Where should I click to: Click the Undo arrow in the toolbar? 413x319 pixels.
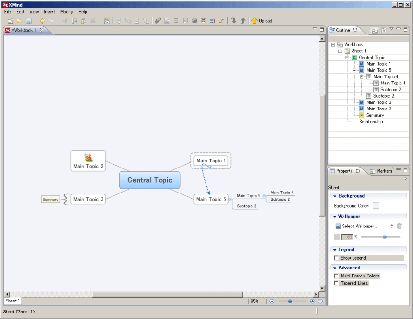(42, 21)
